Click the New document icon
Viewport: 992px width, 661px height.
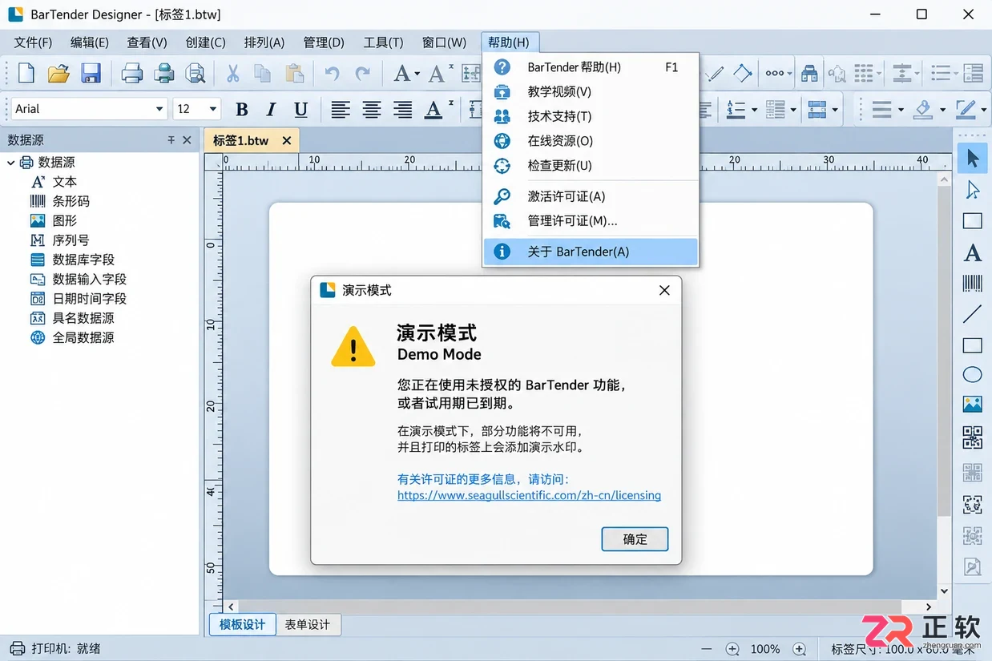click(x=26, y=73)
